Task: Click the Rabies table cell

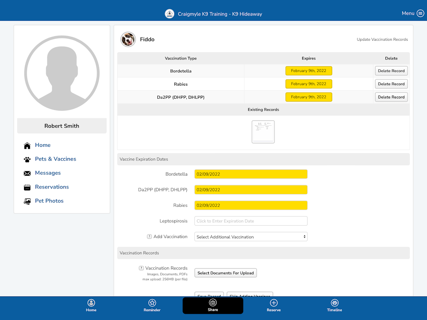Action: (181, 84)
